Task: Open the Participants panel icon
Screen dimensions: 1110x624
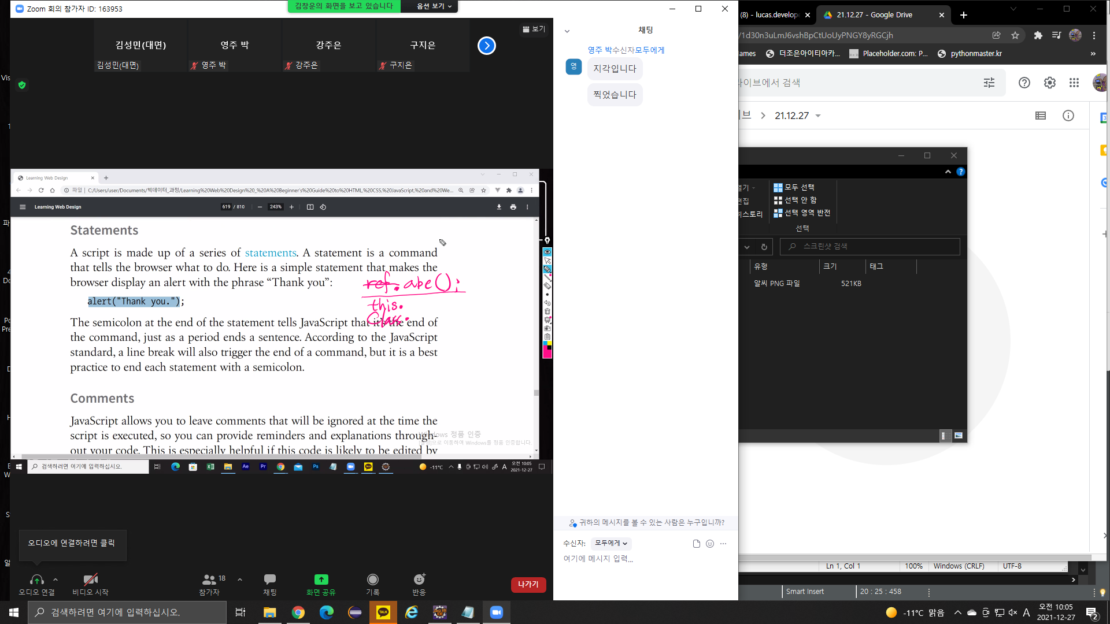Action: 209,580
